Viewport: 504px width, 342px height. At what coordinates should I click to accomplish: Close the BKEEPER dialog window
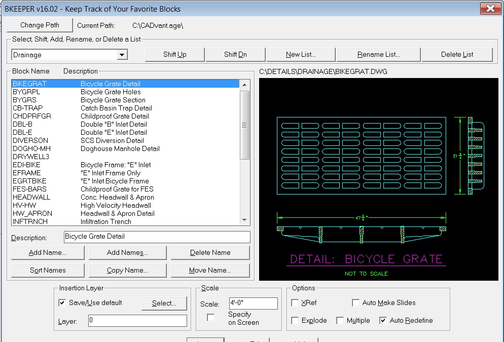(490, 9)
